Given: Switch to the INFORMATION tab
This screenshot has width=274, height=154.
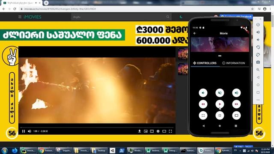Looking at the screenshot, I should point(234,63).
